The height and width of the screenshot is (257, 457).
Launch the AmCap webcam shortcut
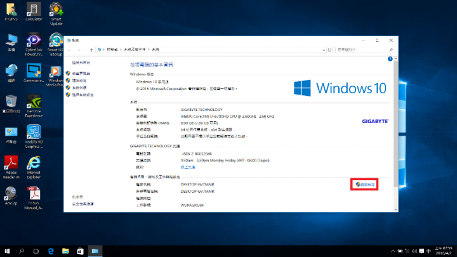11,196
